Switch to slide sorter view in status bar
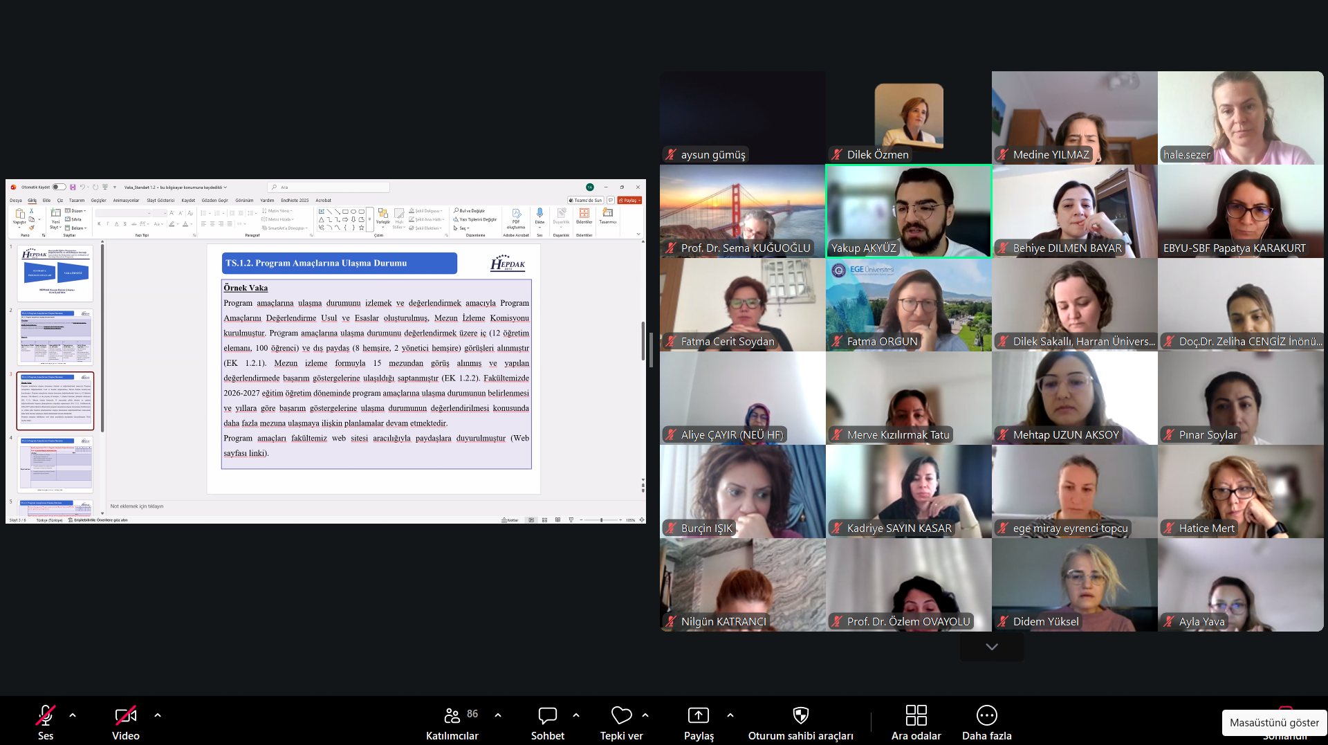This screenshot has width=1328, height=745. click(545, 520)
